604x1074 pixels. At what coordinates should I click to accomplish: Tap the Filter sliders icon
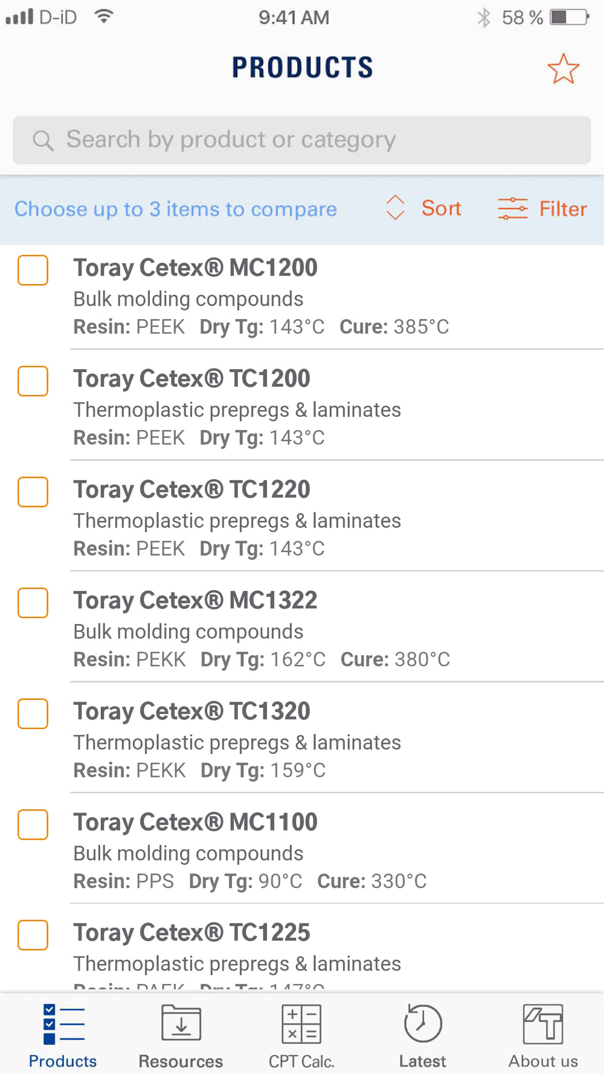click(512, 209)
